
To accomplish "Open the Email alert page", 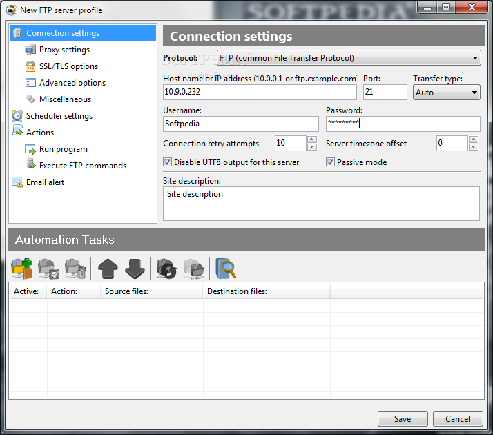I will [45, 182].
